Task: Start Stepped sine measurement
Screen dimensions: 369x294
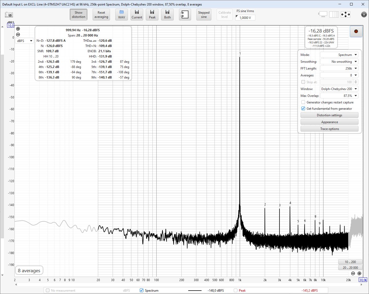Action: (204, 14)
